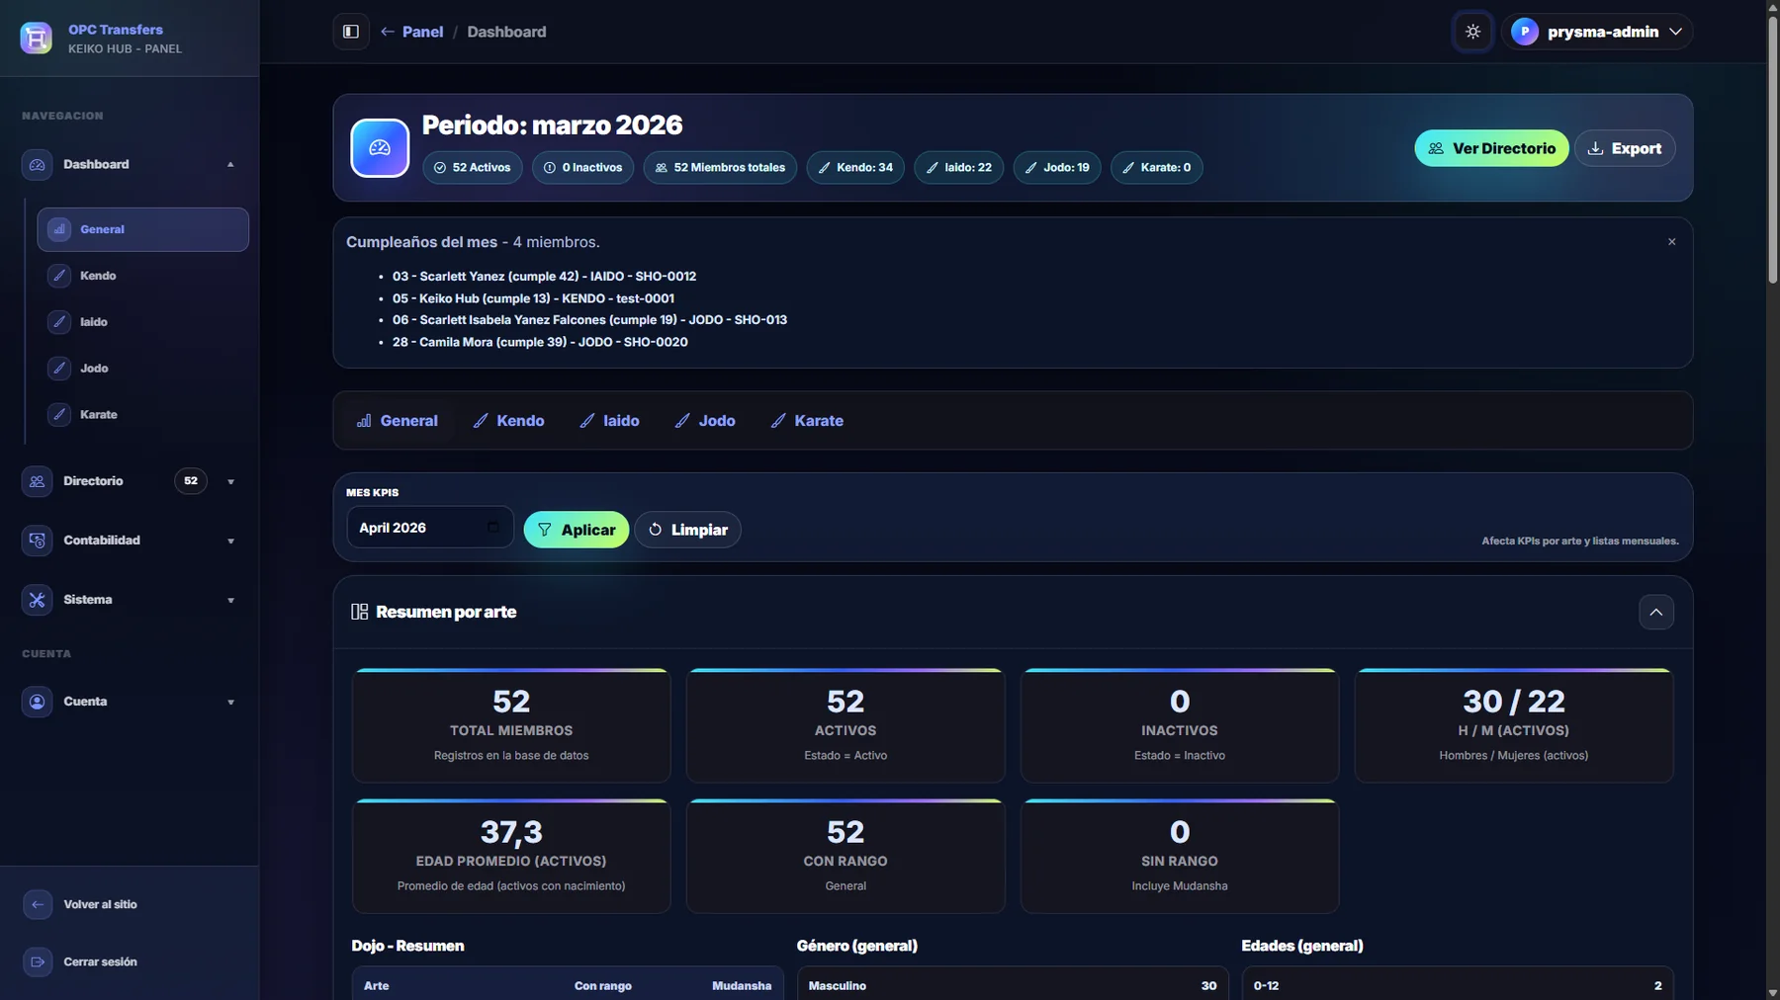
Task: Click the 0 Inactivos chip
Action: coord(583,168)
